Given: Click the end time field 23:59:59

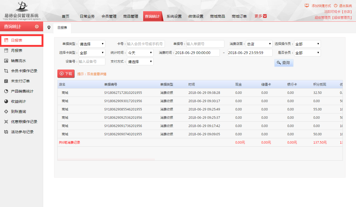Looking at the screenshot, I should [x=250, y=53].
